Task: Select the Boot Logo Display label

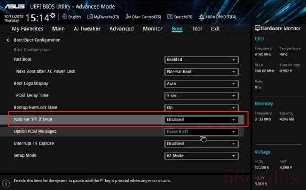Action: pyautogui.click(x=31, y=83)
